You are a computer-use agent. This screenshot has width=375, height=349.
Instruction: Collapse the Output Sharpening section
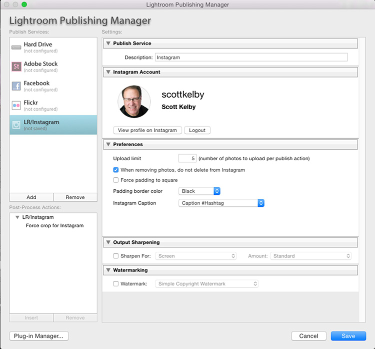[108, 242]
